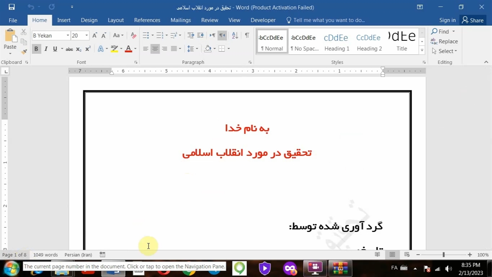Expand the font size dropdown

click(x=86, y=35)
